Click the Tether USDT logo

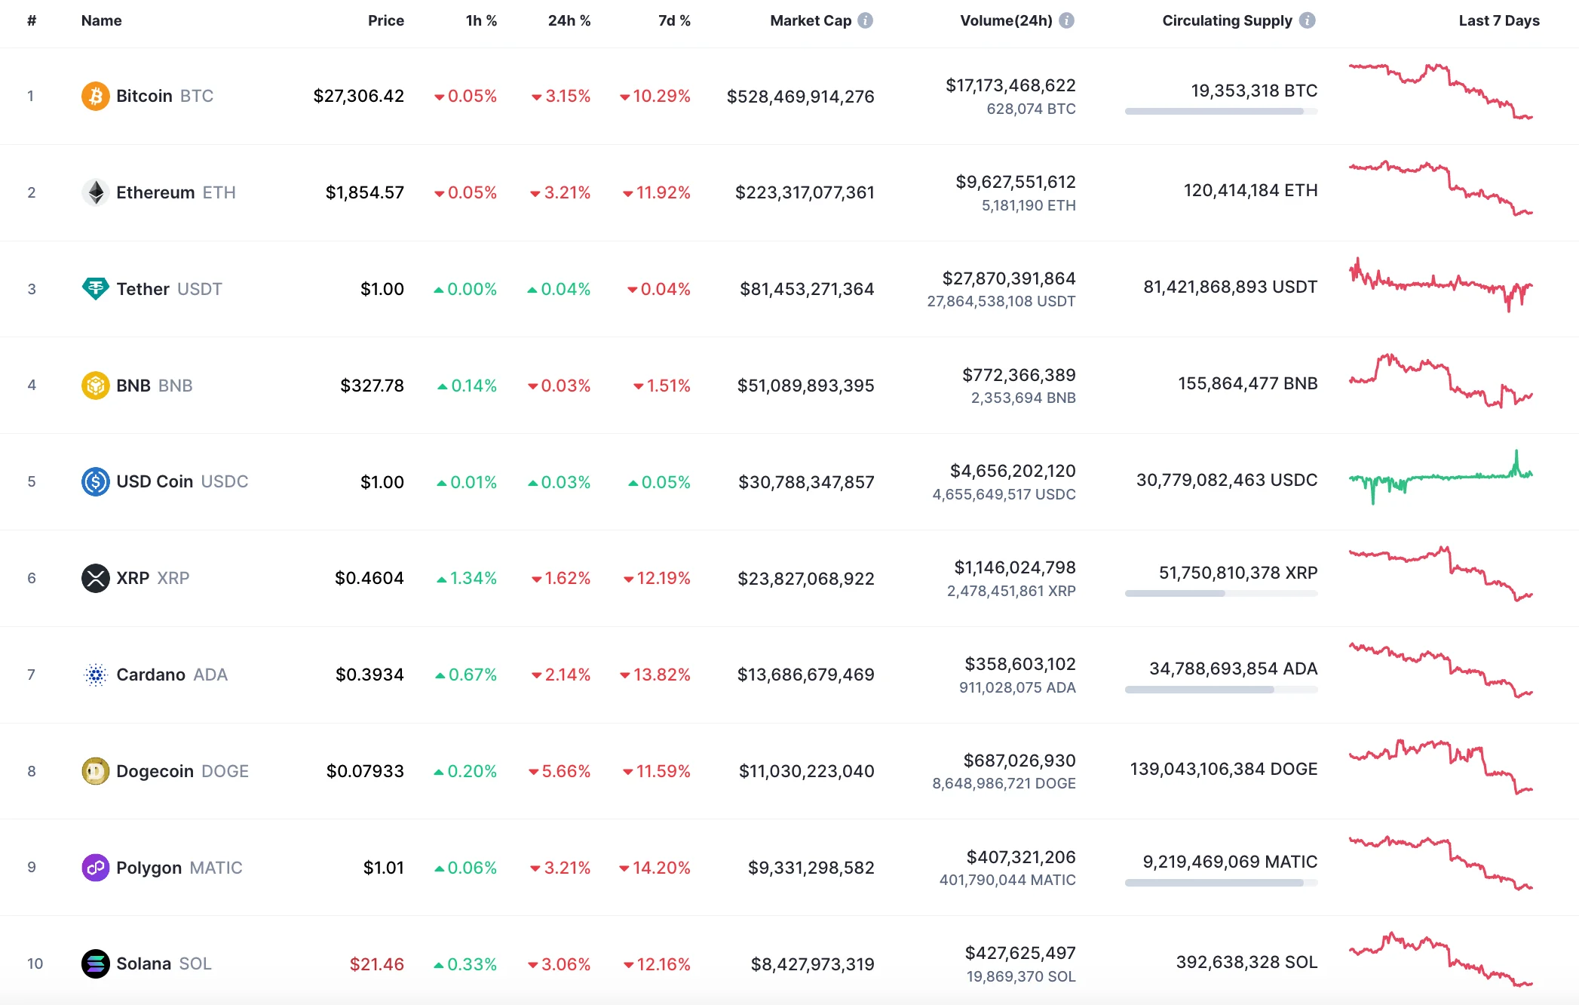tap(95, 288)
